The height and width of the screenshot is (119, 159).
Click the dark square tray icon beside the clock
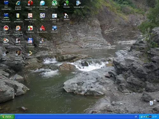(150, 117)
